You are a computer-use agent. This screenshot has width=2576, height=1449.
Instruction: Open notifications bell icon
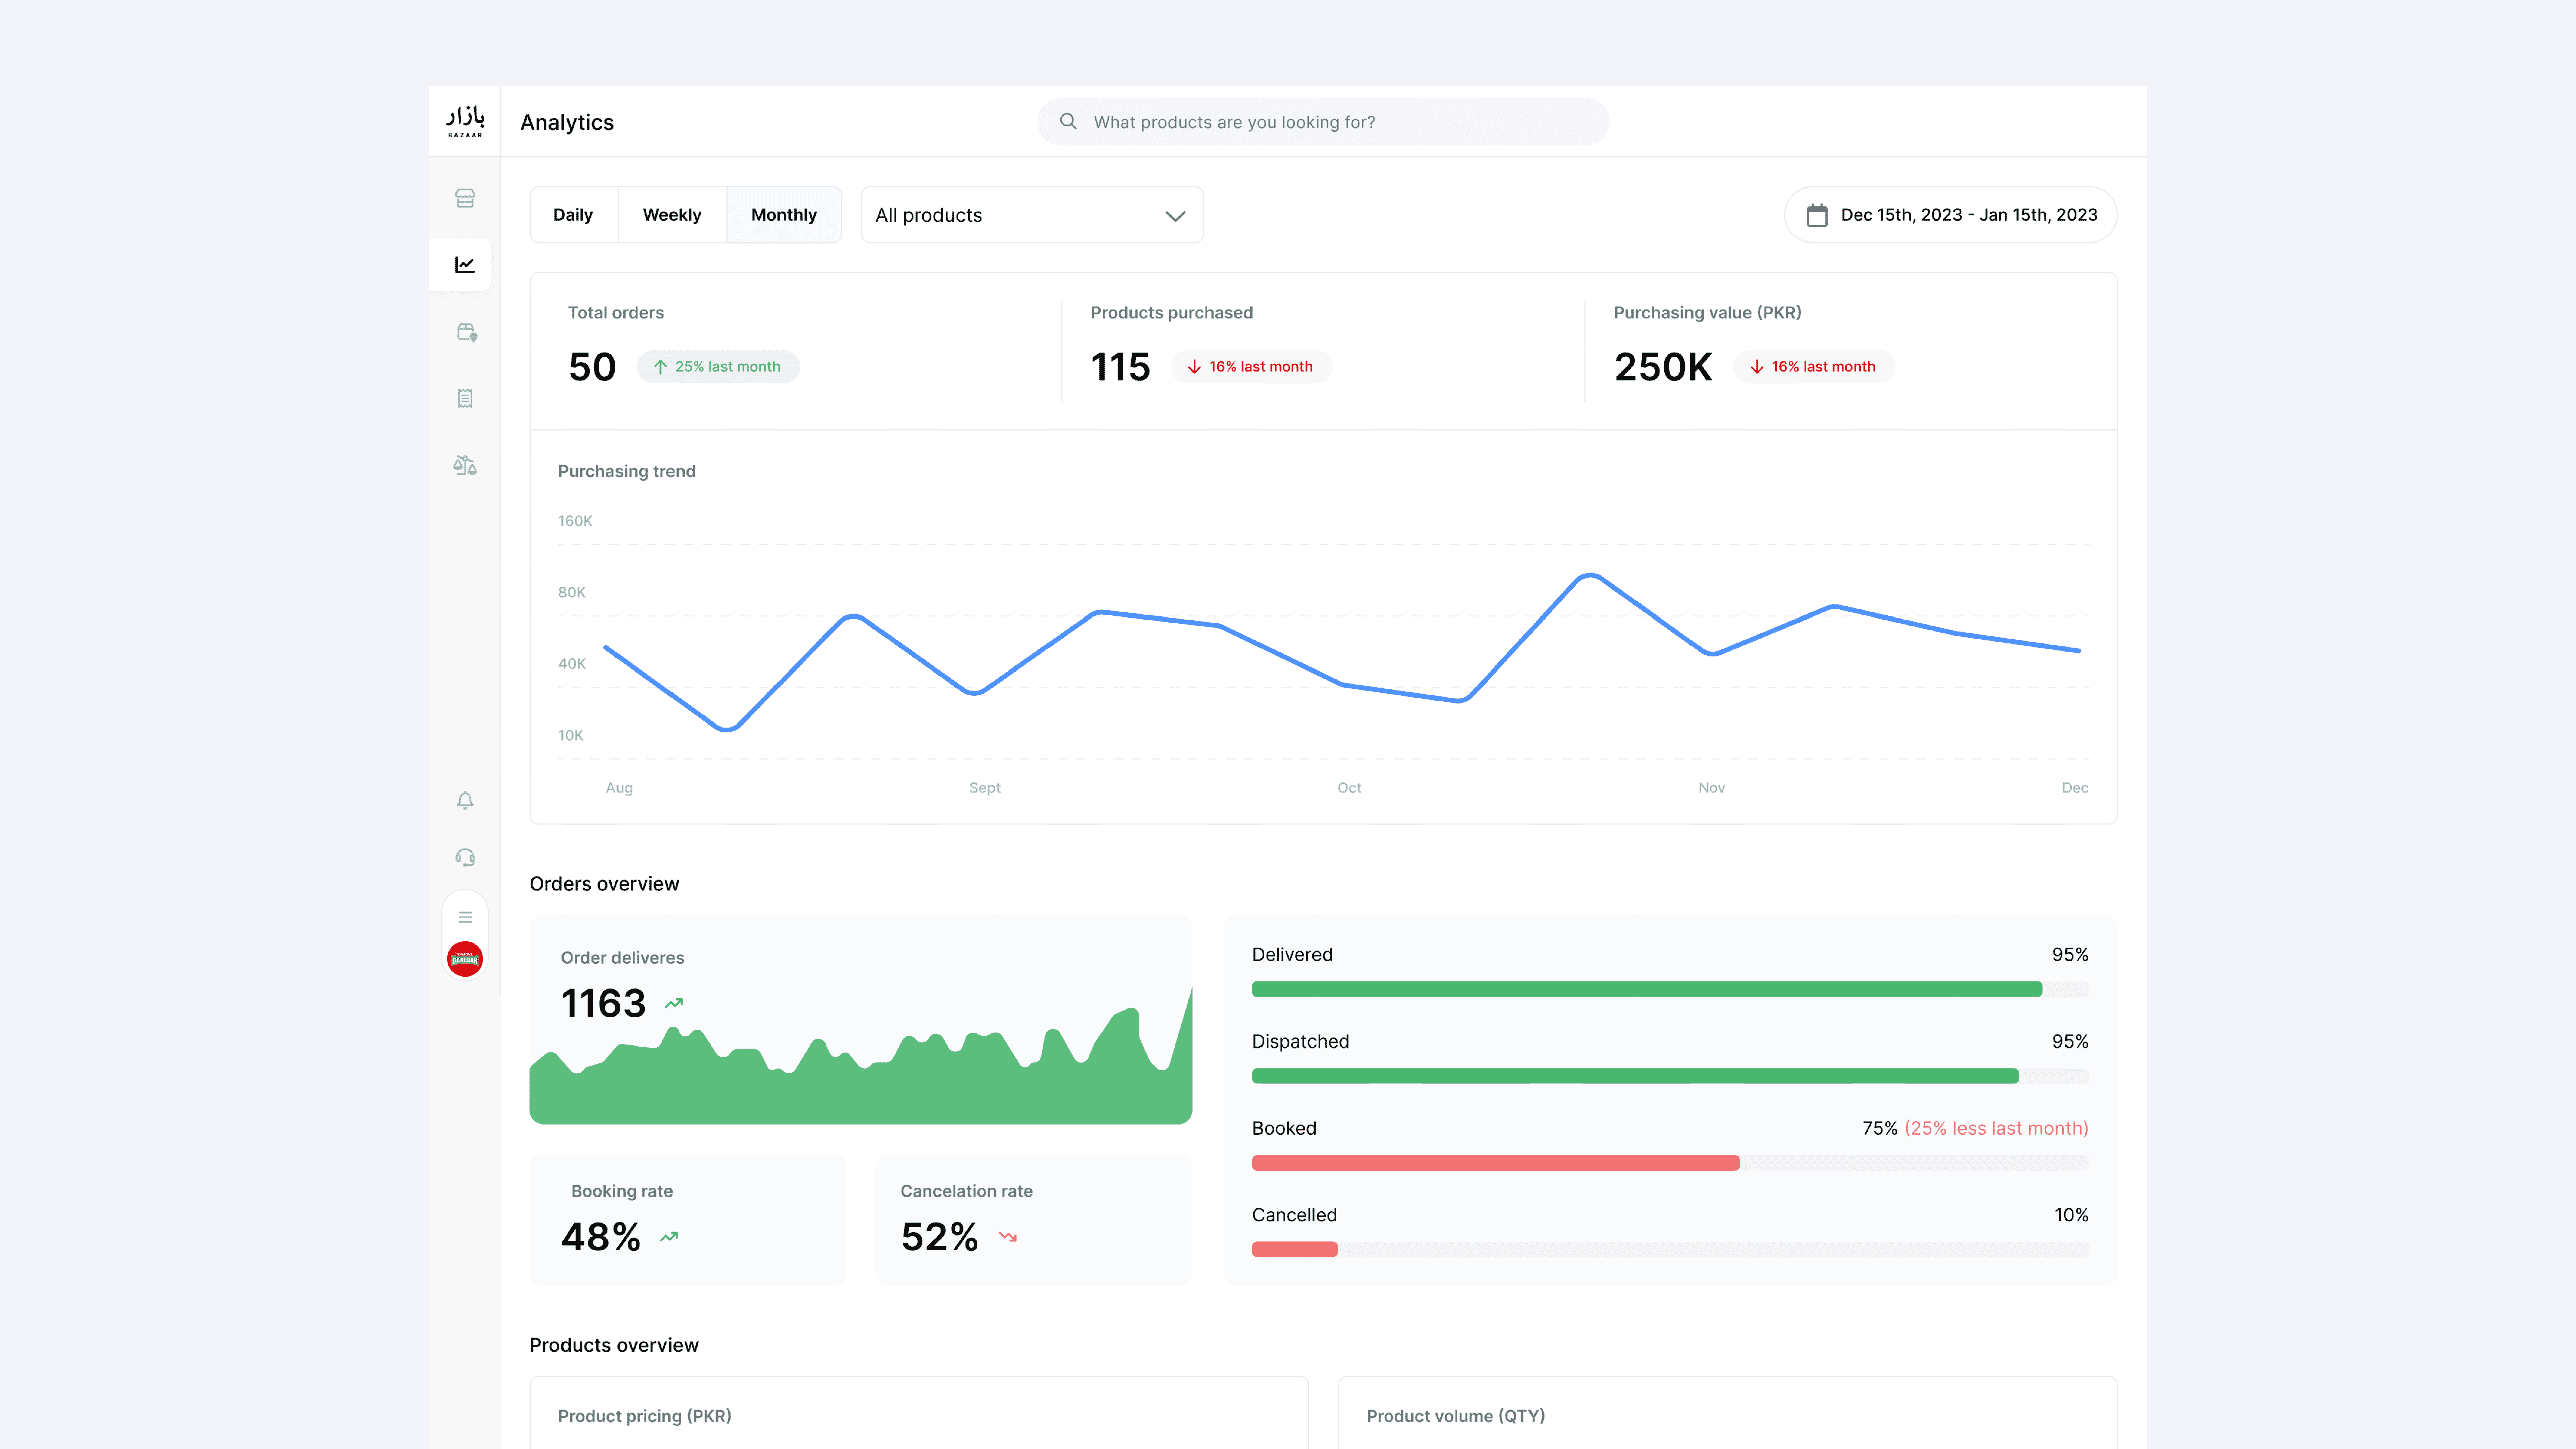pos(465,800)
